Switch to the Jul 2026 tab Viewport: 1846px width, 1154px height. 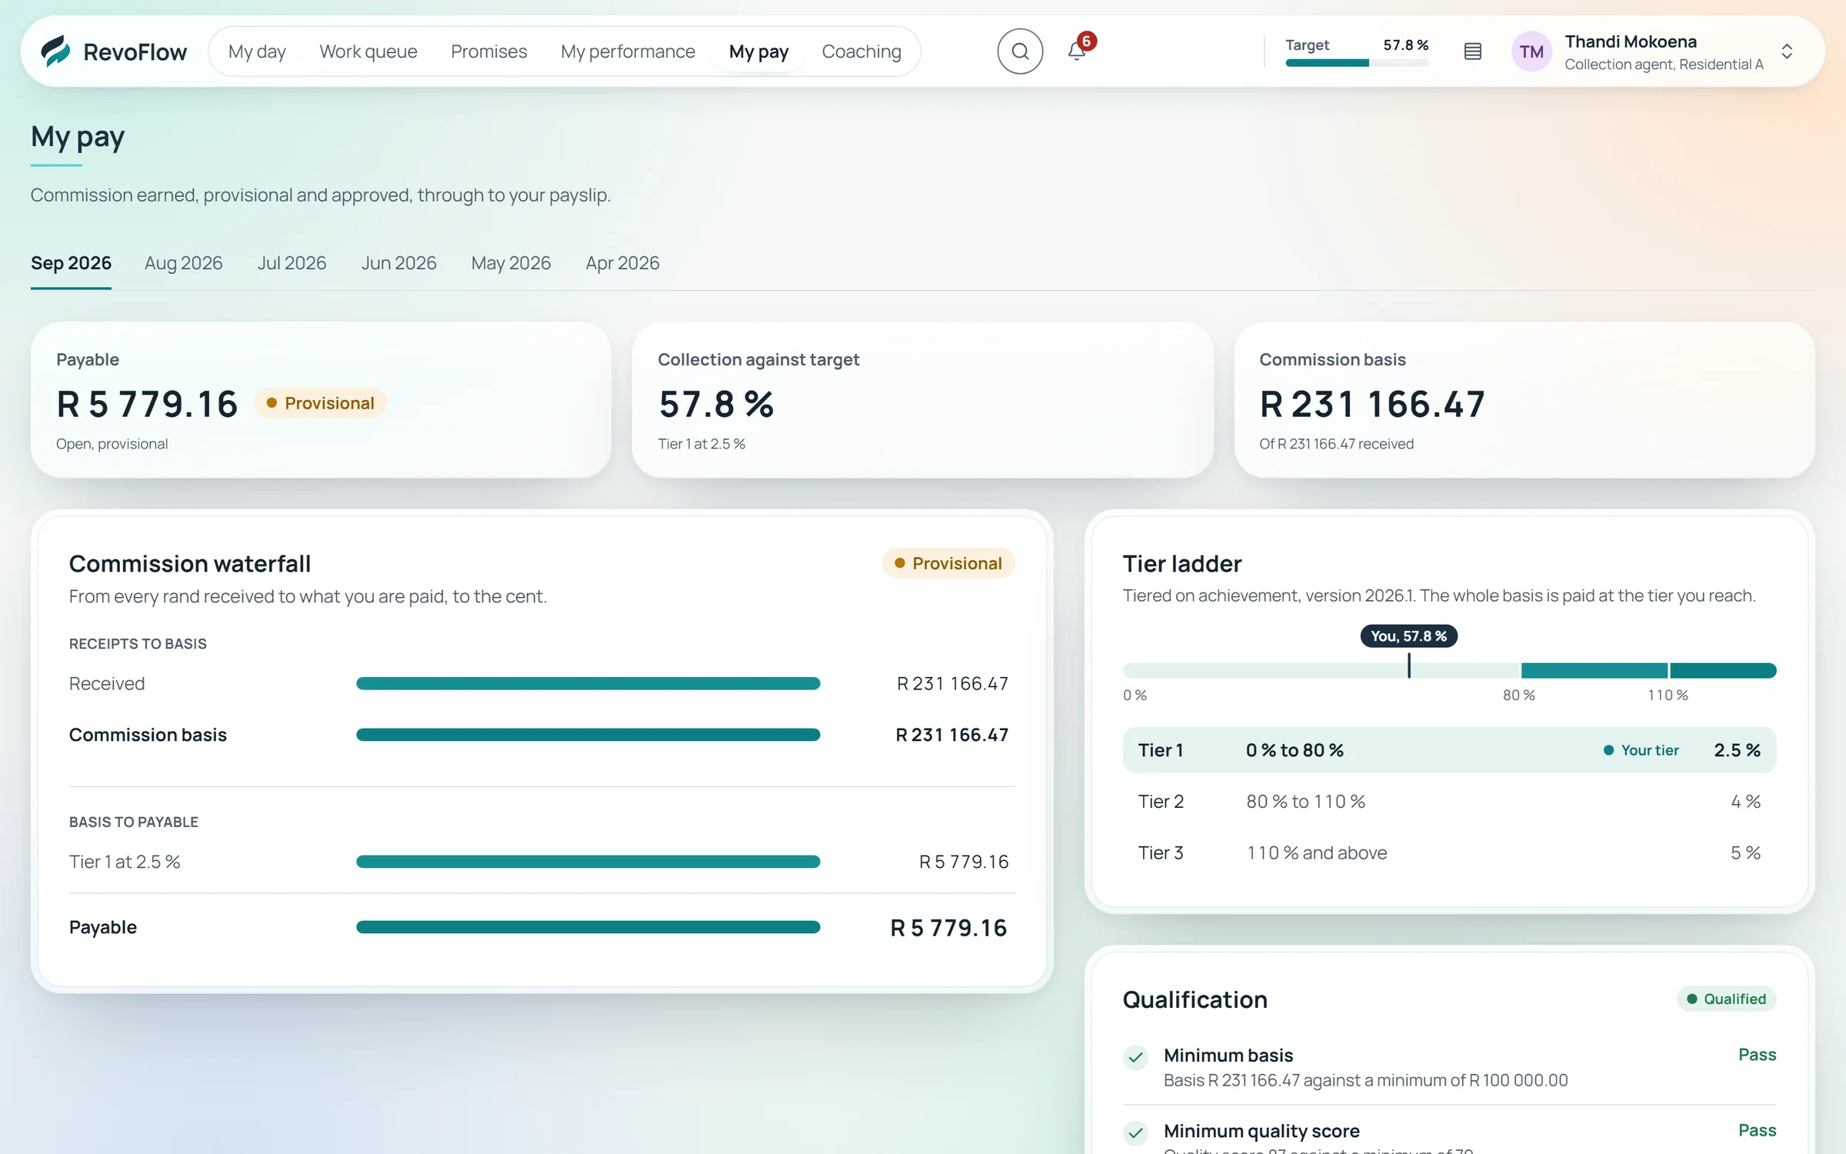pyautogui.click(x=292, y=263)
